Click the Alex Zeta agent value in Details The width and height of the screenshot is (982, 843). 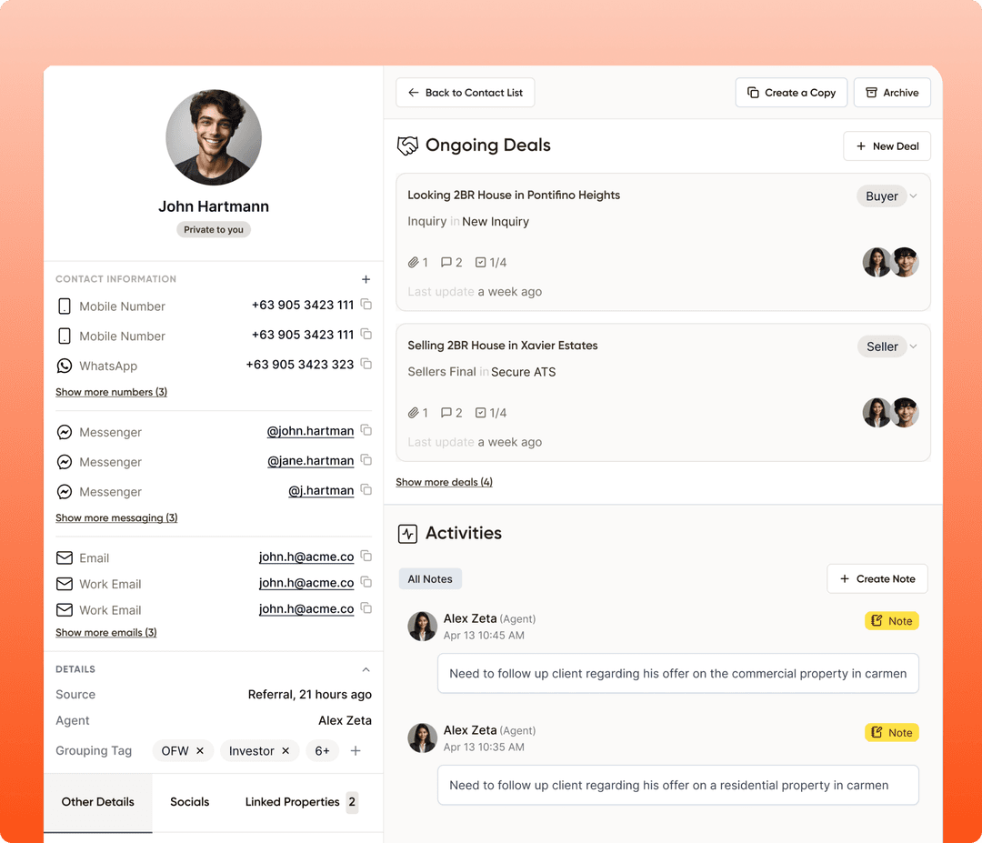point(345,721)
